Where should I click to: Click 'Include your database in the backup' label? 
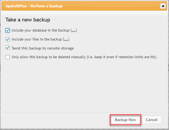coord(40,30)
